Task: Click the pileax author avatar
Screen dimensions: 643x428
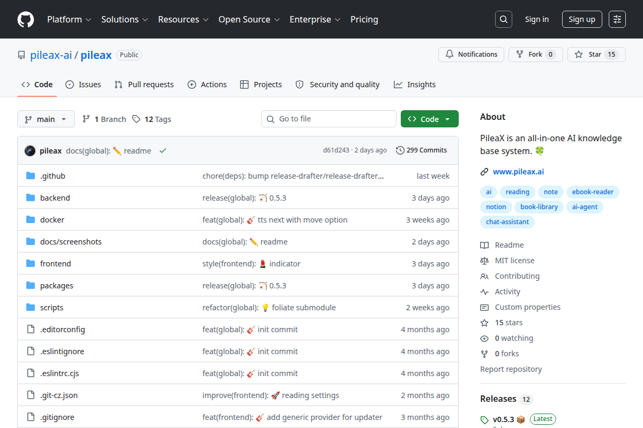Action: click(30, 151)
